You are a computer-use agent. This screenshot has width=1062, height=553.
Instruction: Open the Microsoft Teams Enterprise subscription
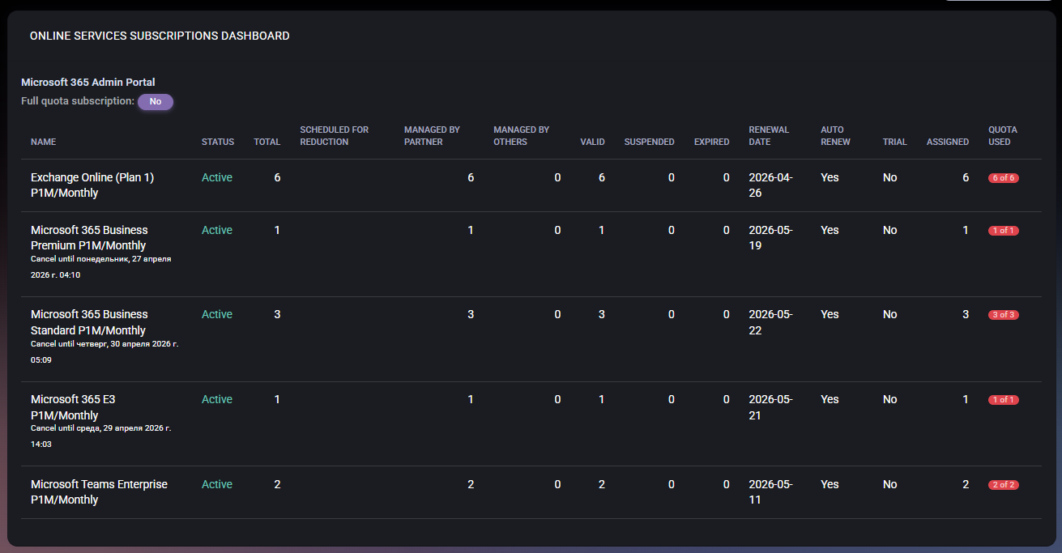[x=99, y=491]
